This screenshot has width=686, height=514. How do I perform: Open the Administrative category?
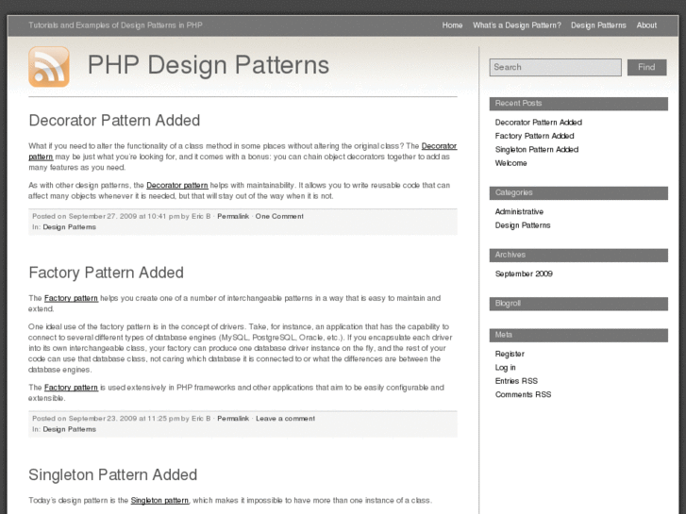click(x=519, y=212)
